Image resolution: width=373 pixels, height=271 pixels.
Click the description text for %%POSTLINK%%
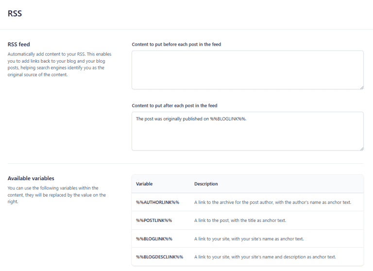240,220
